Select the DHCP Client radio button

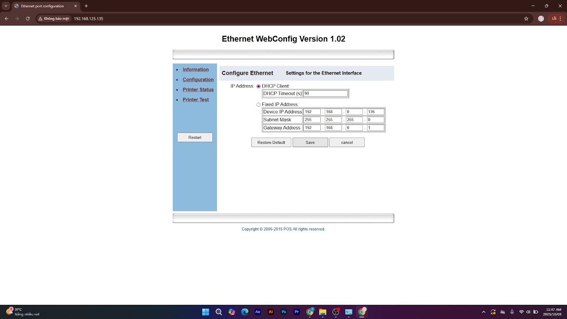(258, 86)
